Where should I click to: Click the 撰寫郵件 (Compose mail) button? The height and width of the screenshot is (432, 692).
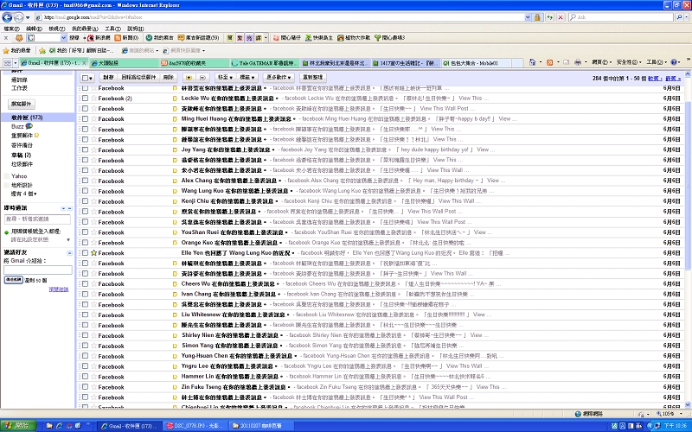(x=21, y=104)
